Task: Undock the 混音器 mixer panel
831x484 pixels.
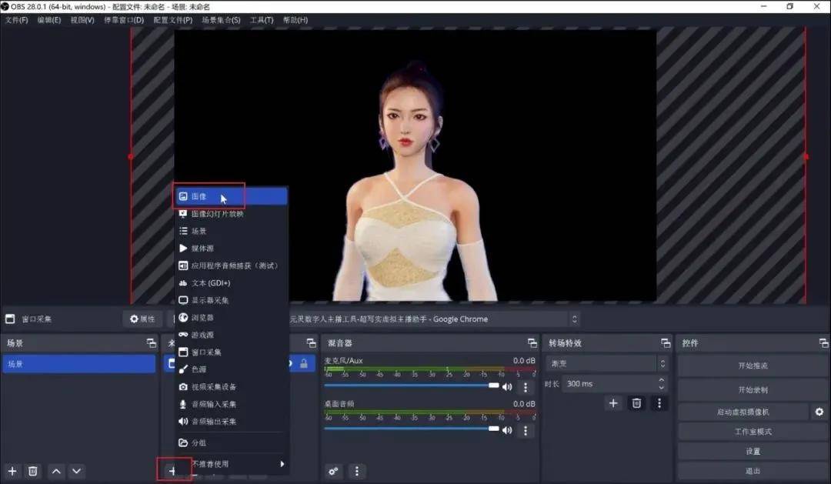Action: point(532,343)
